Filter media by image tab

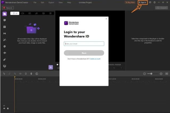click(43, 13)
